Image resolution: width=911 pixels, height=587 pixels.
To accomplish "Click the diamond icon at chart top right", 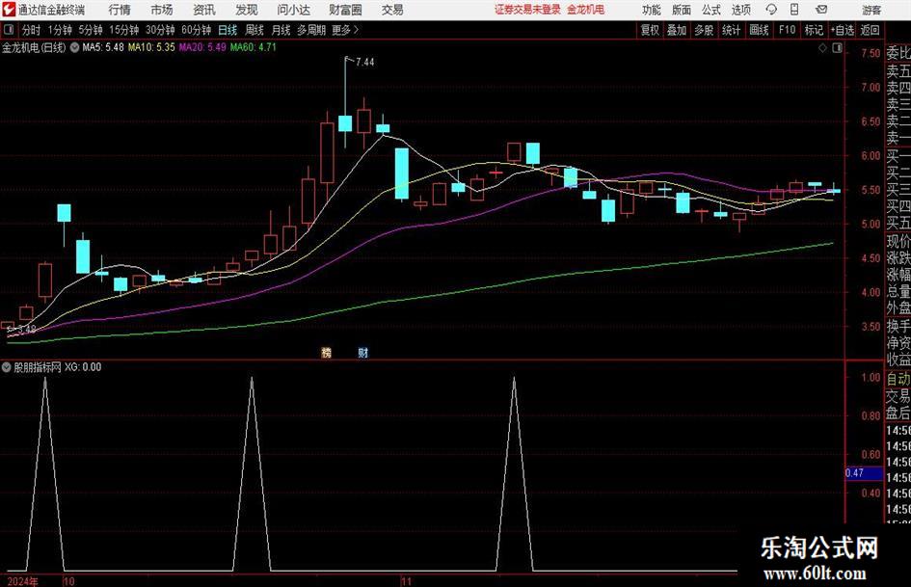I will 822,48.
